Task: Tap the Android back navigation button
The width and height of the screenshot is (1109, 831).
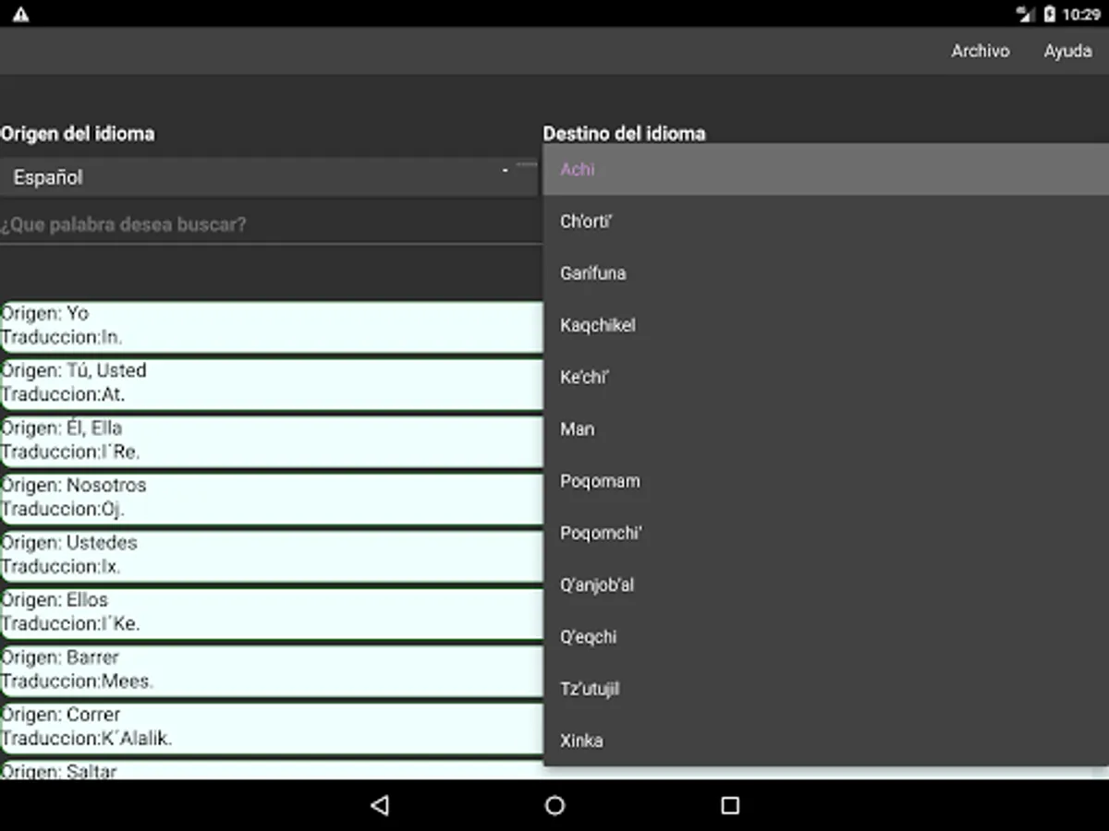Action: pyautogui.click(x=379, y=805)
